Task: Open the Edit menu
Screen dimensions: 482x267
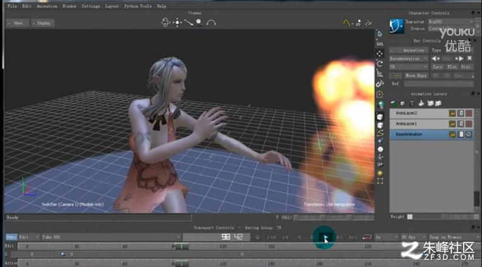Action: pos(27,6)
